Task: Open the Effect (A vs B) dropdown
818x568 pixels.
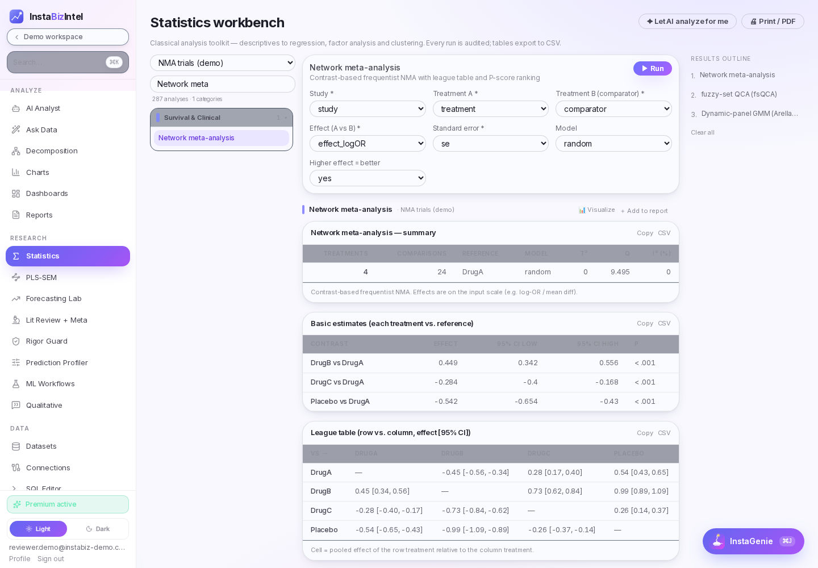Action: pyautogui.click(x=368, y=144)
